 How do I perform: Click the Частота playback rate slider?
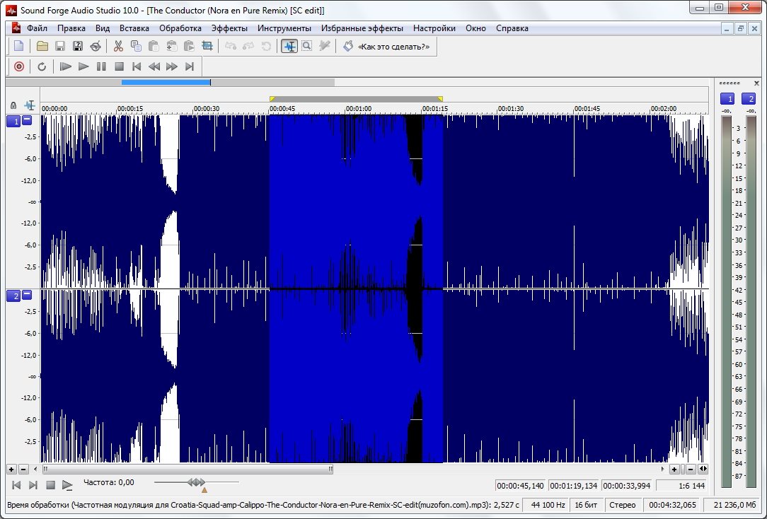click(196, 482)
